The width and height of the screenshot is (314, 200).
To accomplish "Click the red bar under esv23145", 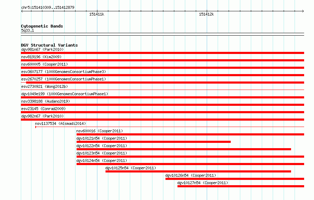I will 162,112.
